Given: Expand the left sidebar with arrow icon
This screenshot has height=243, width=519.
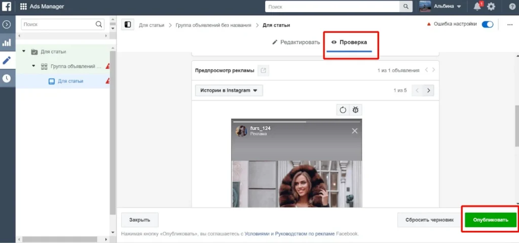Looking at the screenshot, I should tap(7, 24).
